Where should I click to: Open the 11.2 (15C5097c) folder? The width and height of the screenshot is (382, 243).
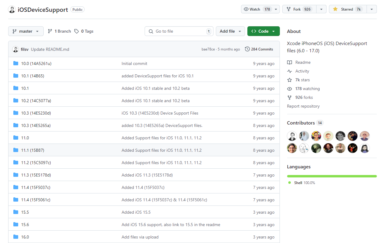(36, 163)
